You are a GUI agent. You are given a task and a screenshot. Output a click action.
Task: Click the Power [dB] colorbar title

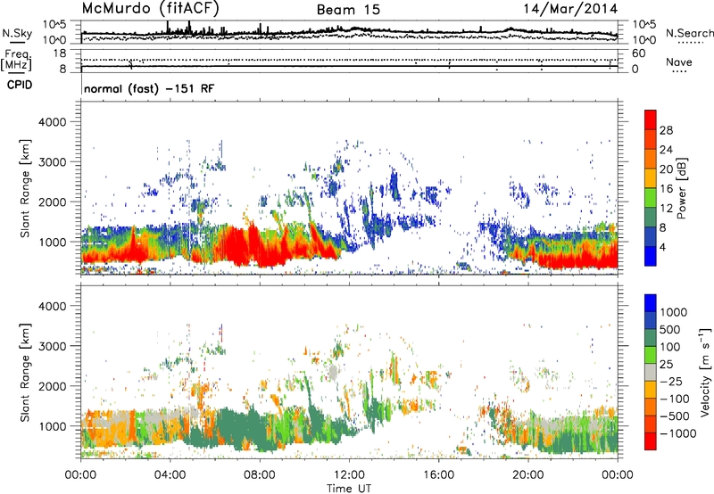point(682,188)
